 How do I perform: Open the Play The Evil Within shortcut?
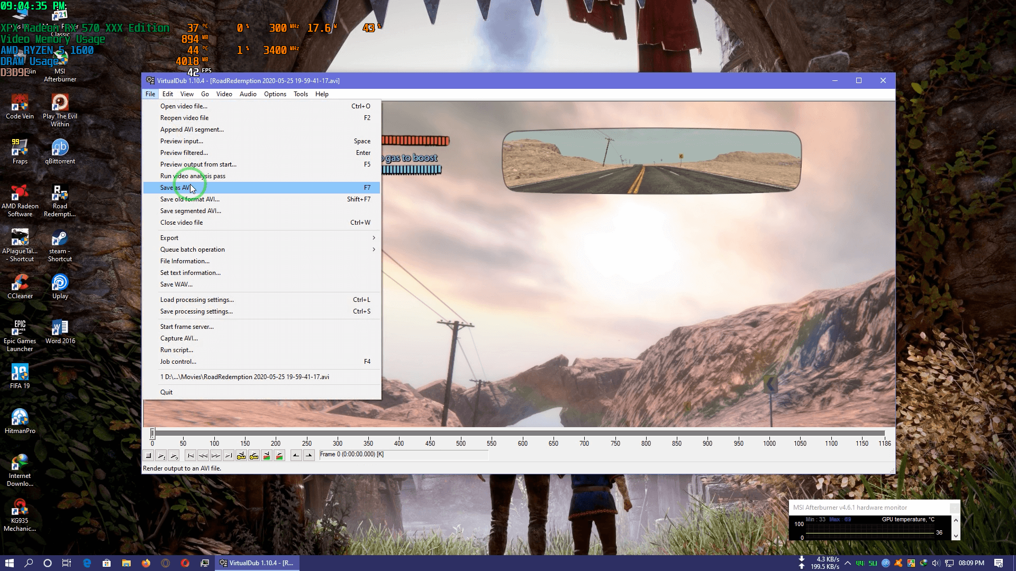(x=60, y=110)
